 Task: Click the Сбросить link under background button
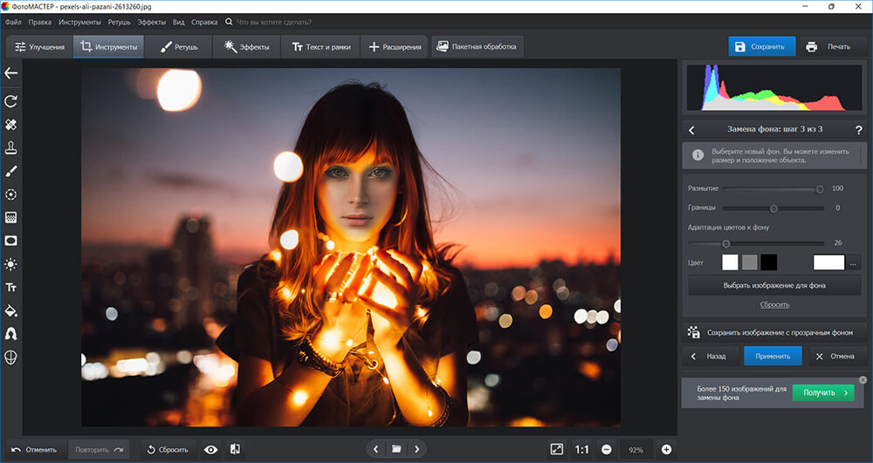(x=774, y=304)
